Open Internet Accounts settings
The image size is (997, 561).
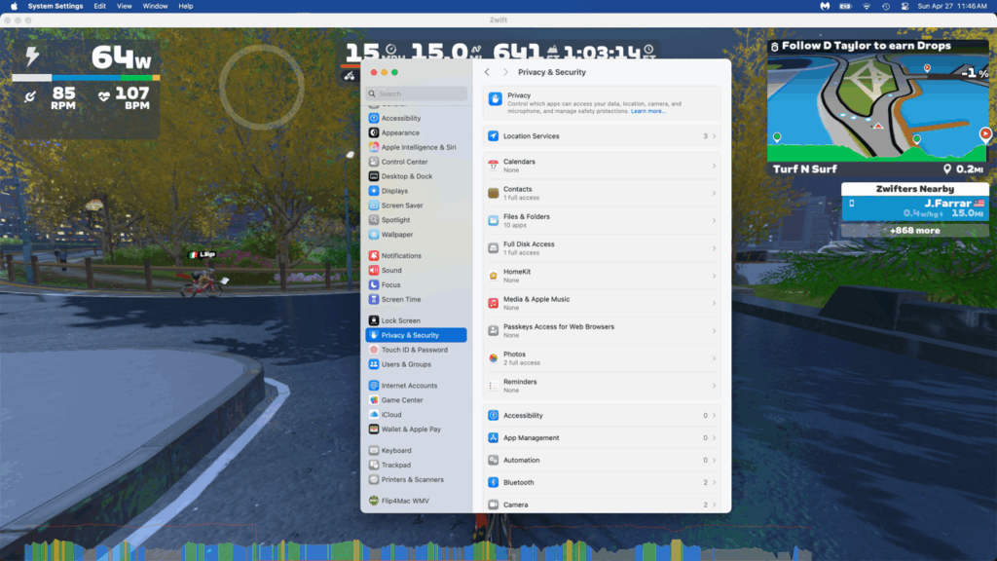[x=417, y=386]
